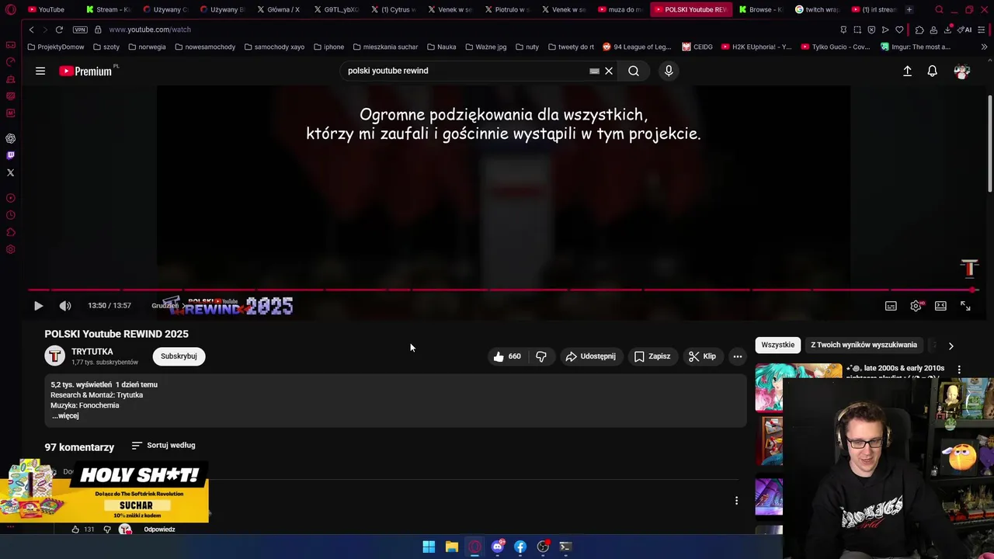
Task: Open the late 2000s playlist thumbnail
Action: [x=798, y=387]
